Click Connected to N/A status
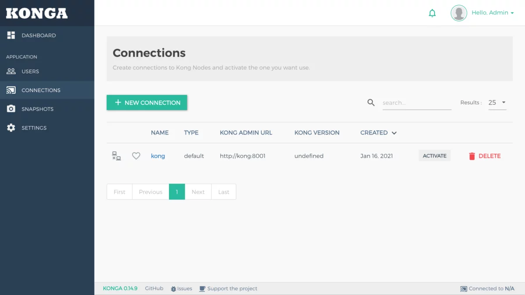Image resolution: width=525 pixels, height=295 pixels. (487, 288)
